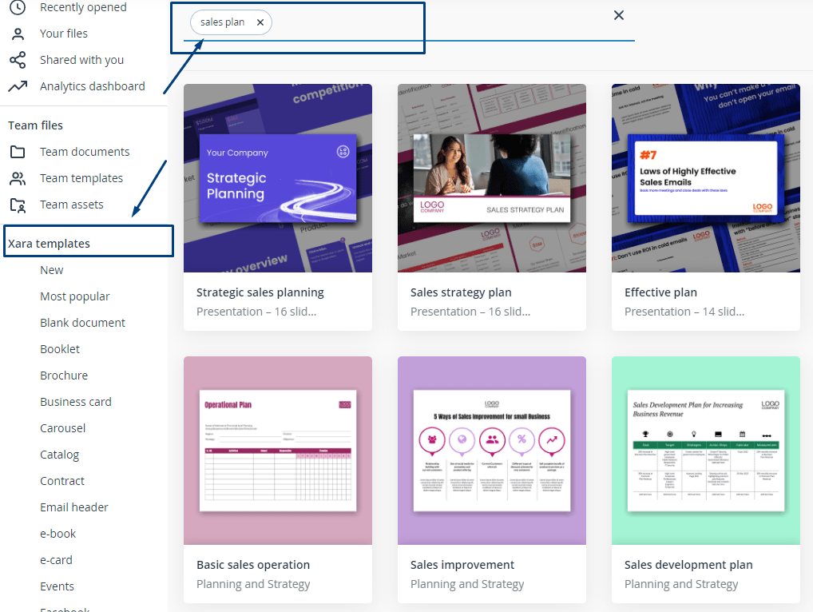The height and width of the screenshot is (612, 813).
Task: Click 'Strategic sales planning' title
Action: pos(260,292)
